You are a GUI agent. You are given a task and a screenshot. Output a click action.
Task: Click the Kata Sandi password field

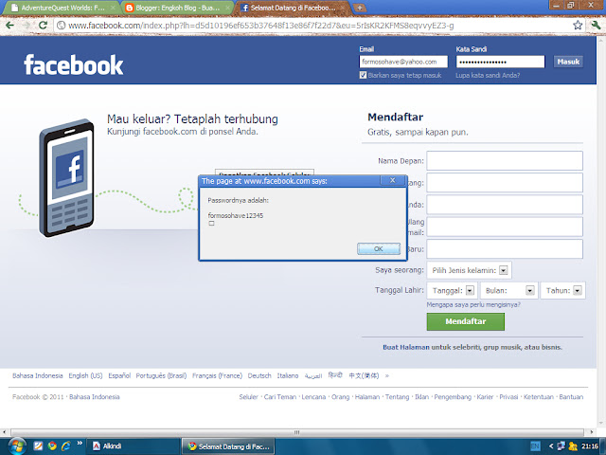[500, 62]
